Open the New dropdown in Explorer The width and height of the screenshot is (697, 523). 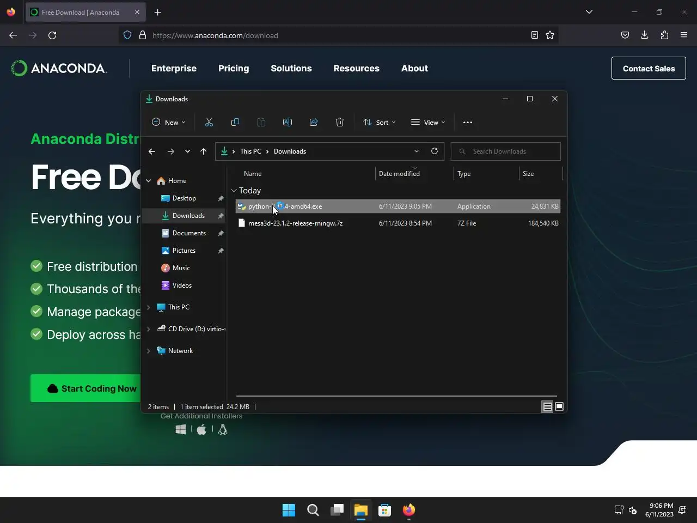169,122
